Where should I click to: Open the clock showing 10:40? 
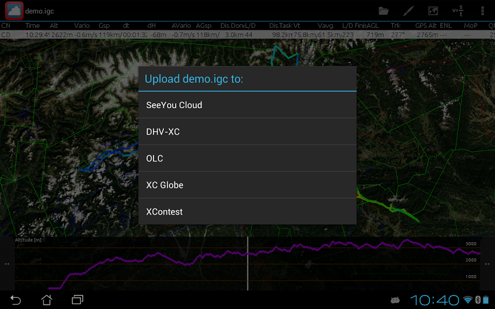(x=434, y=300)
